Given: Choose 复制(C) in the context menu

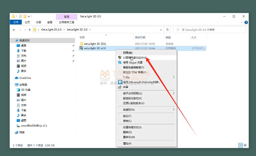Looking at the screenshot, I should [x=146, y=121].
